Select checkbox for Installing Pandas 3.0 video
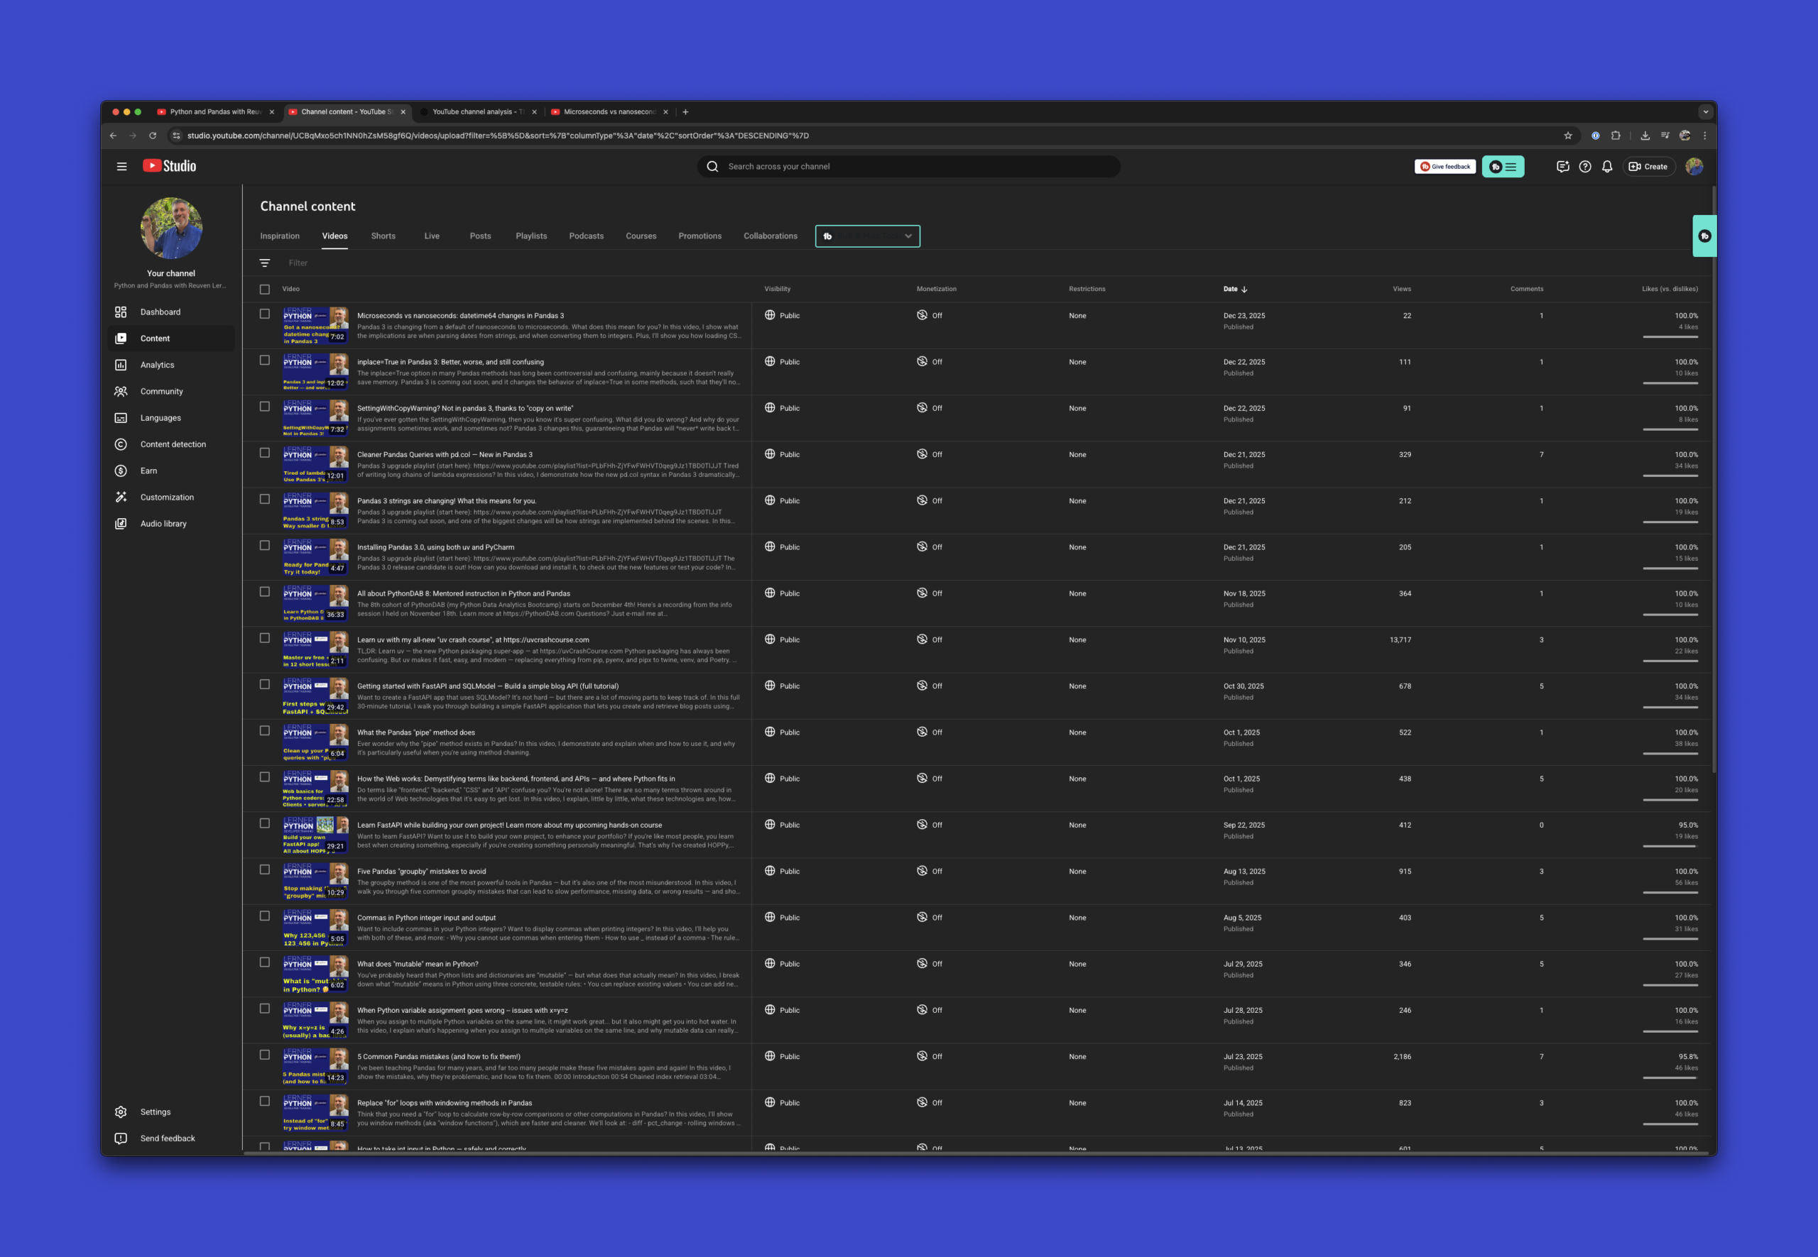Image resolution: width=1818 pixels, height=1257 pixels. tap(265, 545)
